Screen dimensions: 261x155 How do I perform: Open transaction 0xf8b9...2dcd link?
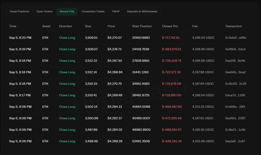pos(235,49)
